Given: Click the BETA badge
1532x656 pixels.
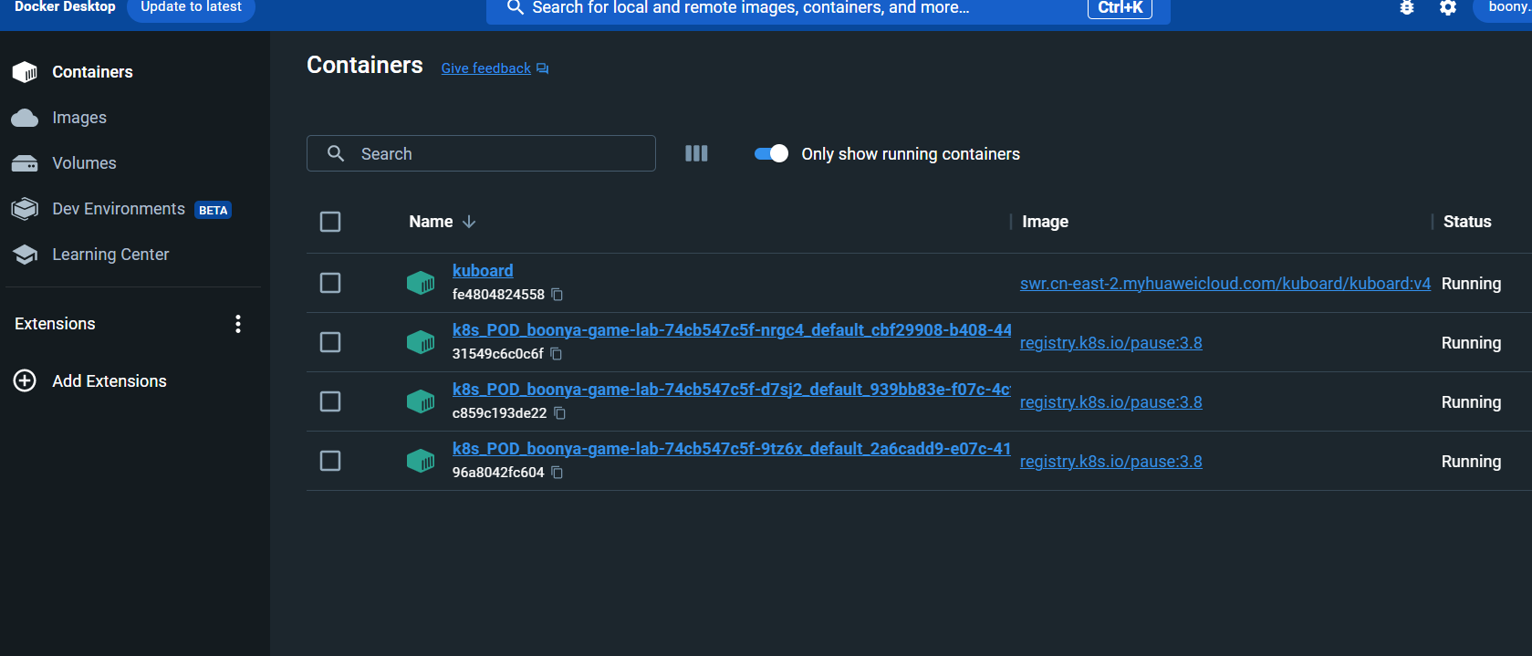Looking at the screenshot, I should [x=213, y=210].
